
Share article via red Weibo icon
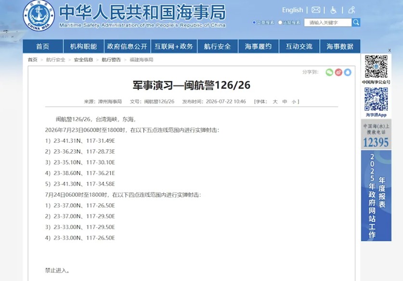tap(338, 72)
